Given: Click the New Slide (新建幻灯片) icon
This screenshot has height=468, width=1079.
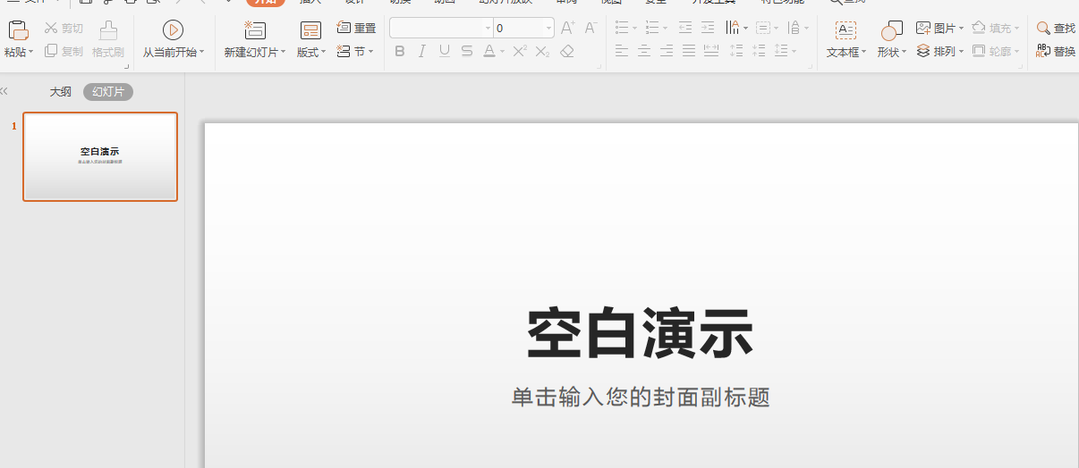Looking at the screenshot, I should point(254,30).
